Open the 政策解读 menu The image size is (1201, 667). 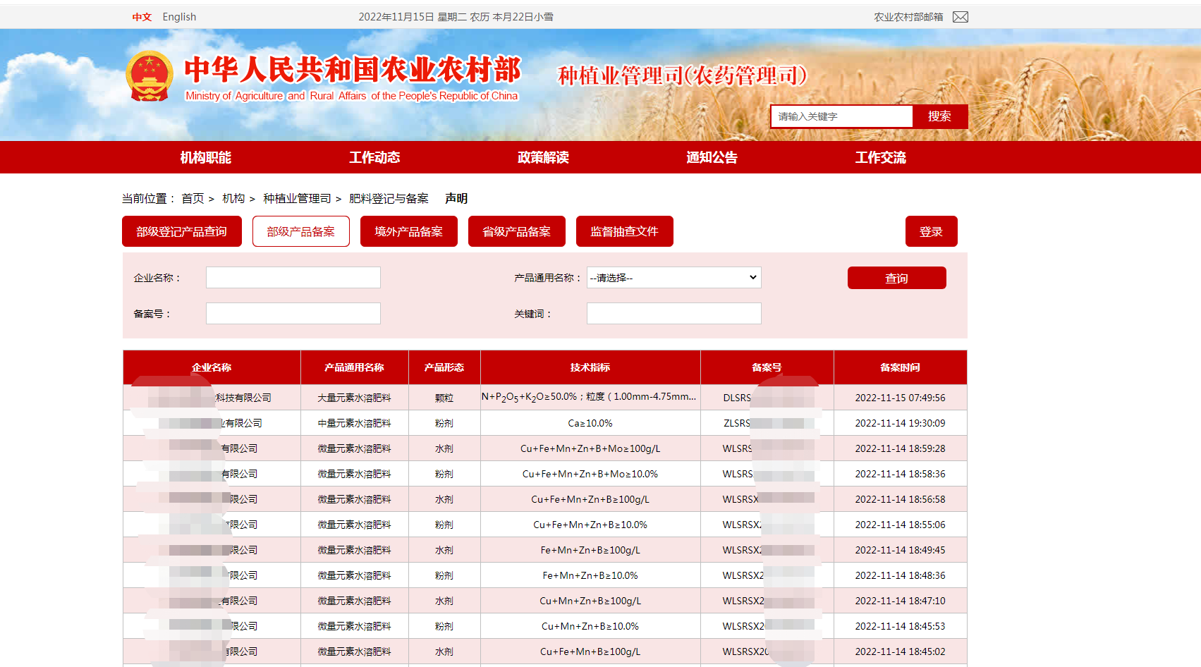pos(543,157)
